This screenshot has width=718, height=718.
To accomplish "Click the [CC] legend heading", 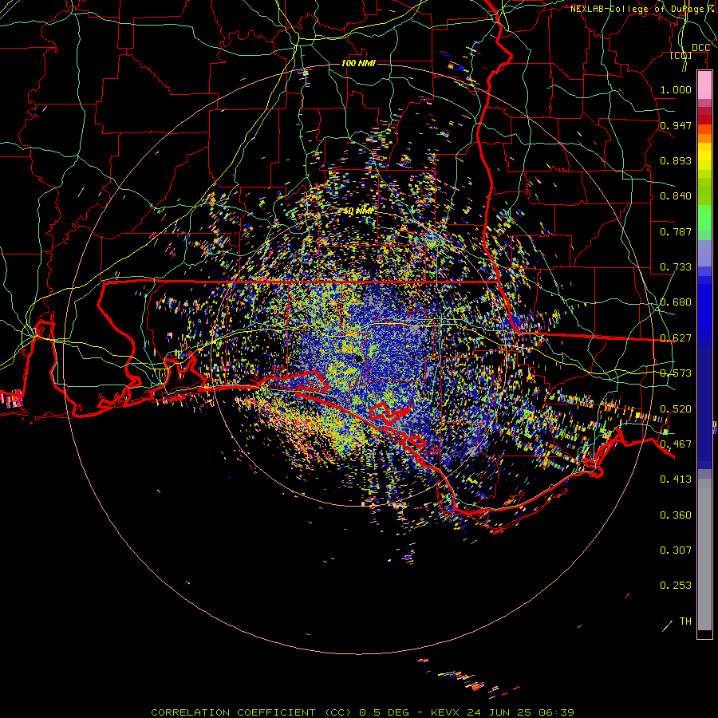I will point(681,55).
